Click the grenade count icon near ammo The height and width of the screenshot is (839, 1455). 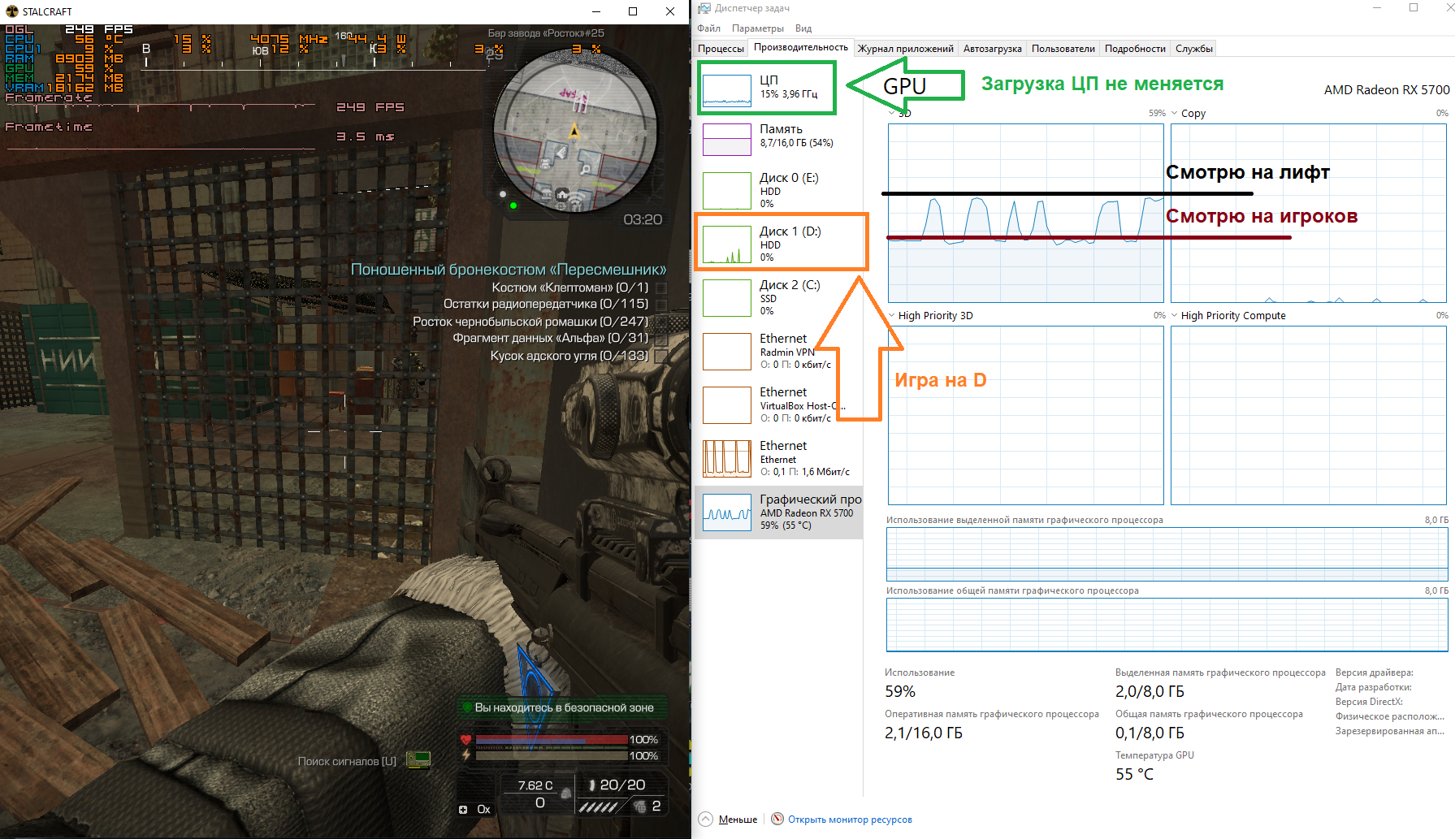[640, 807]
